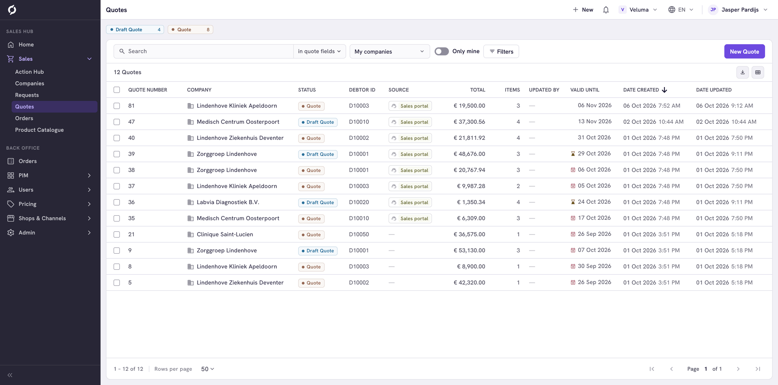Click the Valid Until column header
This screenshot has height=385, width=778.
[585, 90]
